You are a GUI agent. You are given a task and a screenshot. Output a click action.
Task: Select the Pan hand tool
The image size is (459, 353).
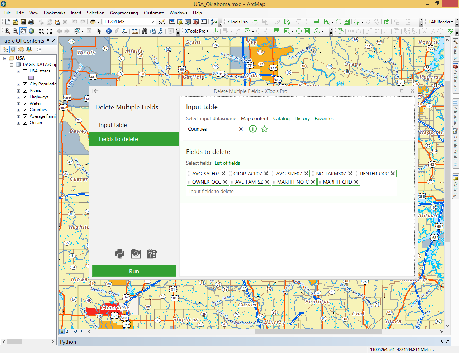tap(23, 31)
